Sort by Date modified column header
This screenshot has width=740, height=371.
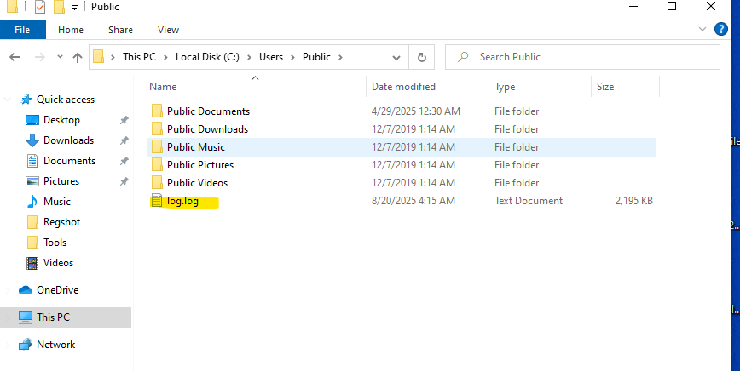(x=403, y=87)
